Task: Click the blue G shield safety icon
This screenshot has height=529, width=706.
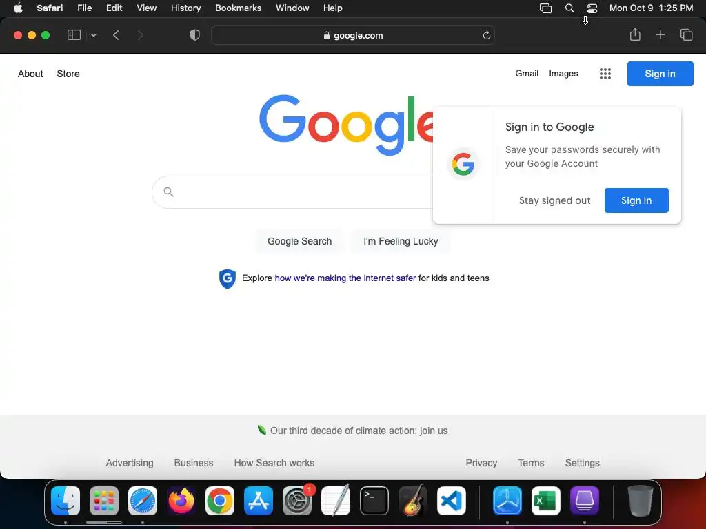Action: click(x=228, y=278)
